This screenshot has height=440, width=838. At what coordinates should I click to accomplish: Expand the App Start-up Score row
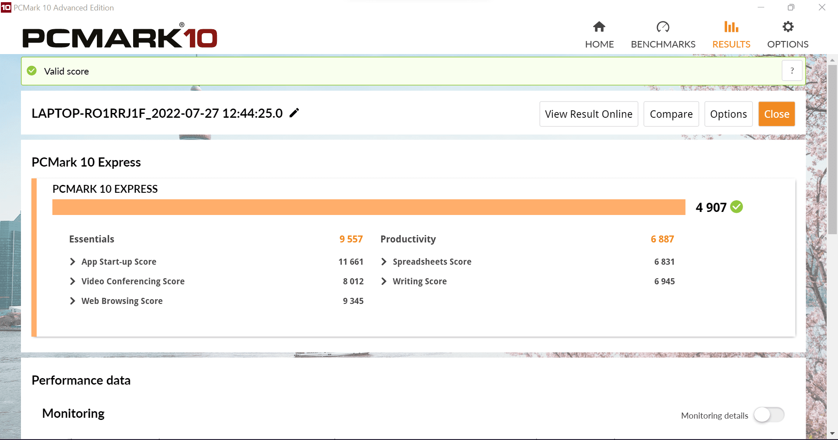[x=72, y=262]
